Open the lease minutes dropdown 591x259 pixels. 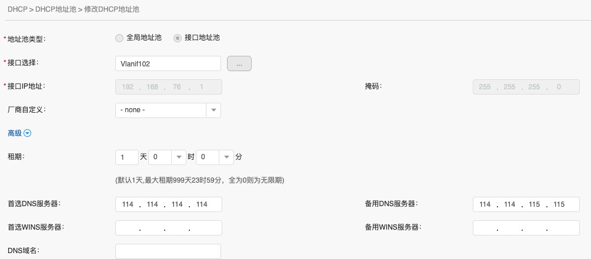(215, 157)
